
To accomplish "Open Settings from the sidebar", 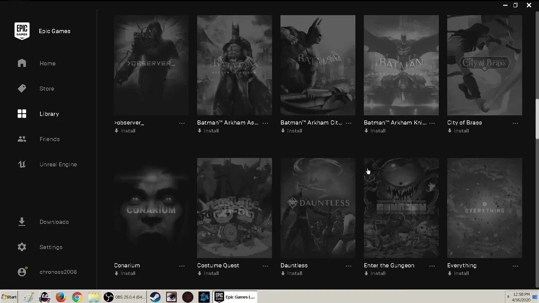I will point(51,247).
